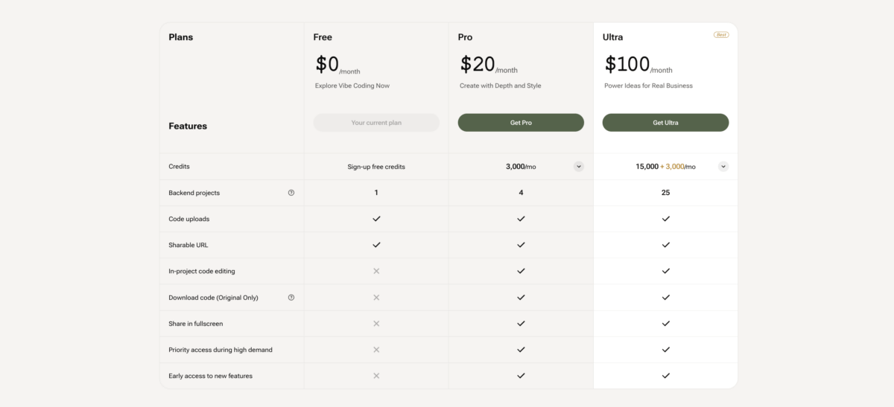Expand the Pro credits dropdown chevron

point(579,167)
